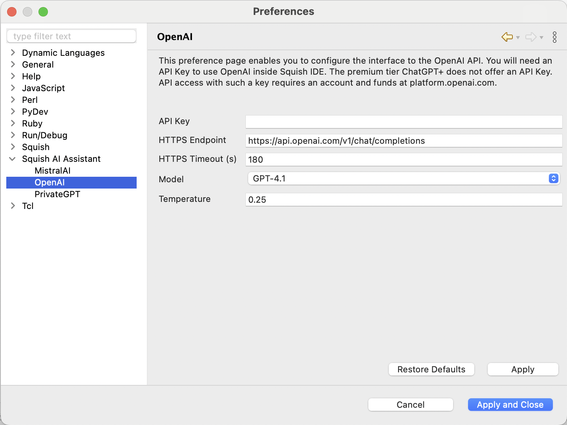The image size is (567, 425).
Task: Open back arrow history dropdown
Action: (x=518, y=38)
